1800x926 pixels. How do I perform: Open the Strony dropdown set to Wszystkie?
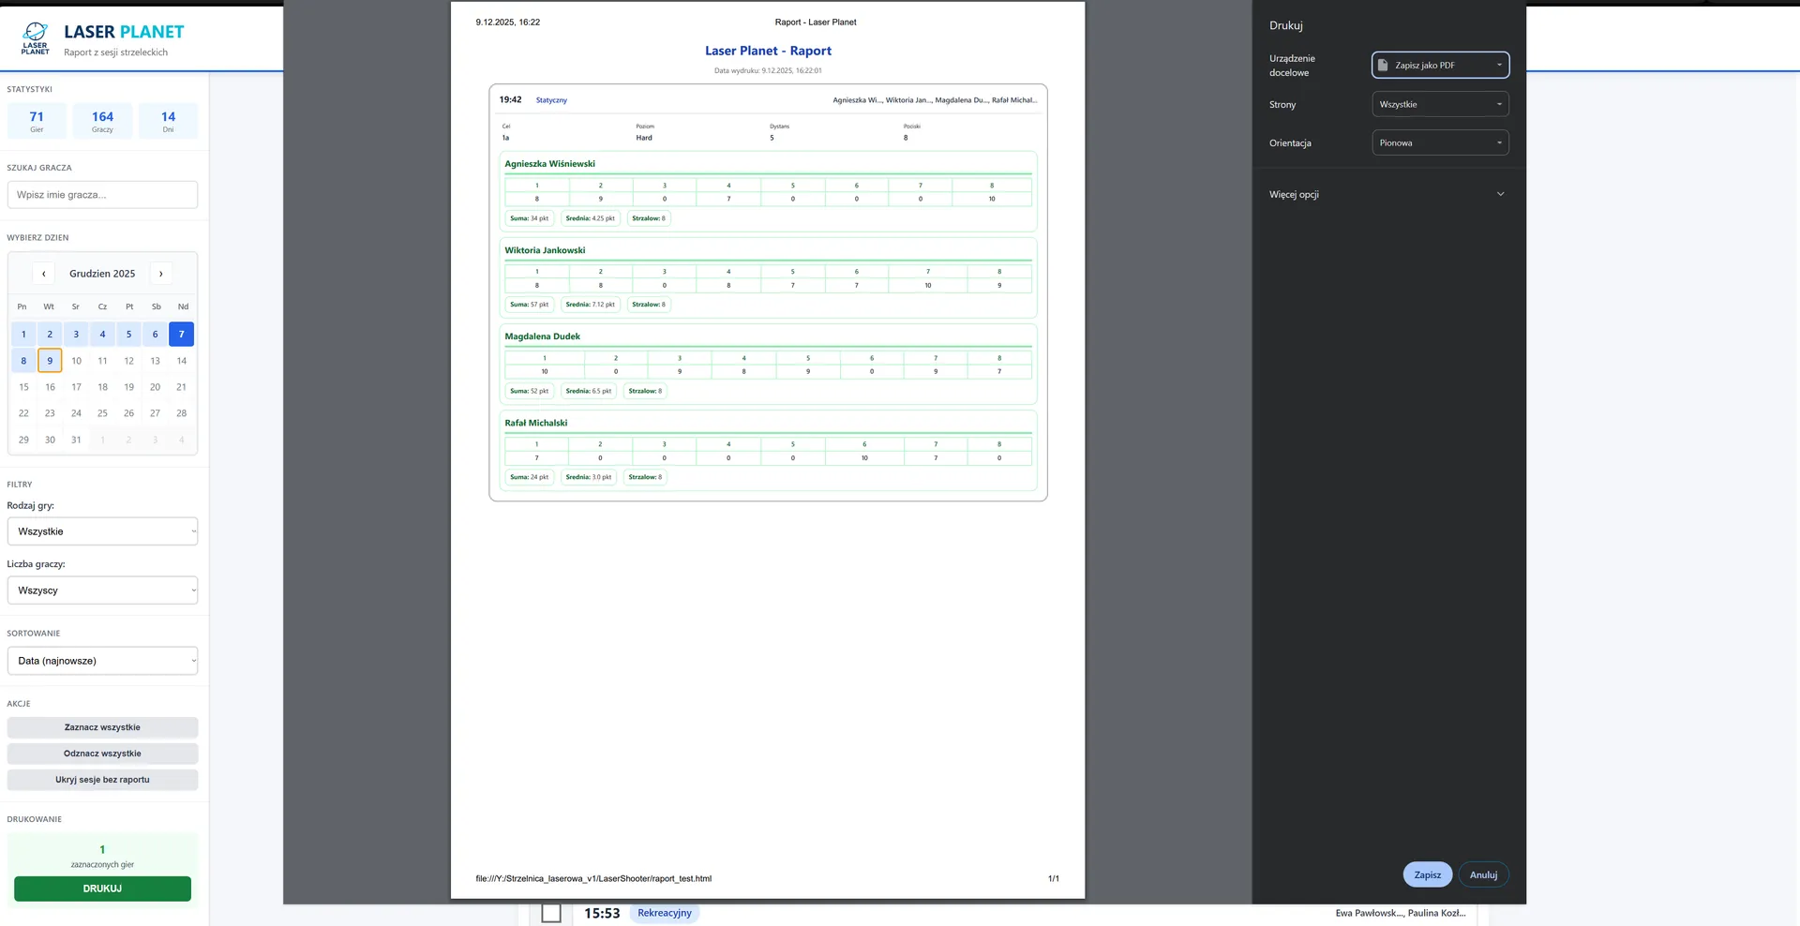[1440, 104]
